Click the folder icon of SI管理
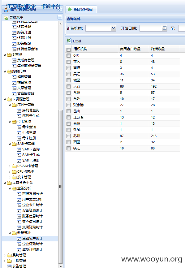The width and height of the screenshot is (185, 268). [x=9, y=55]
